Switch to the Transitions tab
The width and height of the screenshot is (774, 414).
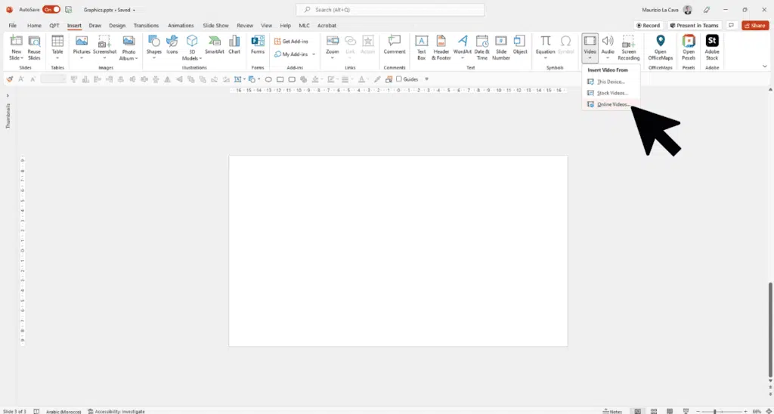click(x=146, y=26)
